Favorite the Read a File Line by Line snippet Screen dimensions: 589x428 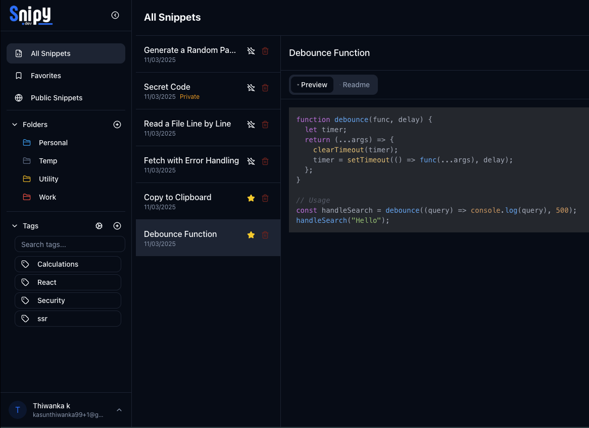[251, 125]
